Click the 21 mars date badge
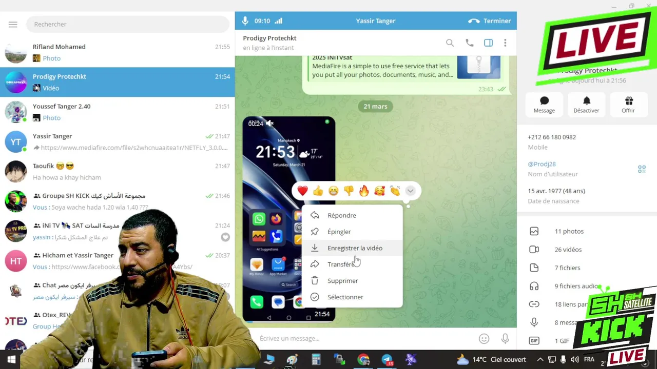Screen dimensions: 657x369 tap(375, 106)
